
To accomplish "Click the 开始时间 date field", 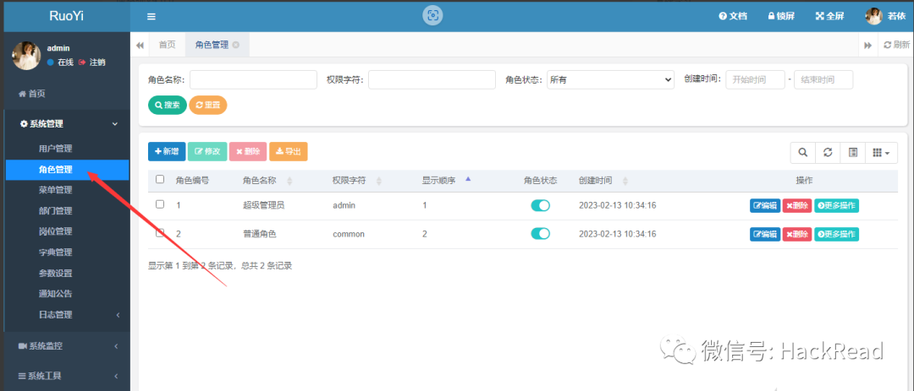I will click(x=755, y=79).
